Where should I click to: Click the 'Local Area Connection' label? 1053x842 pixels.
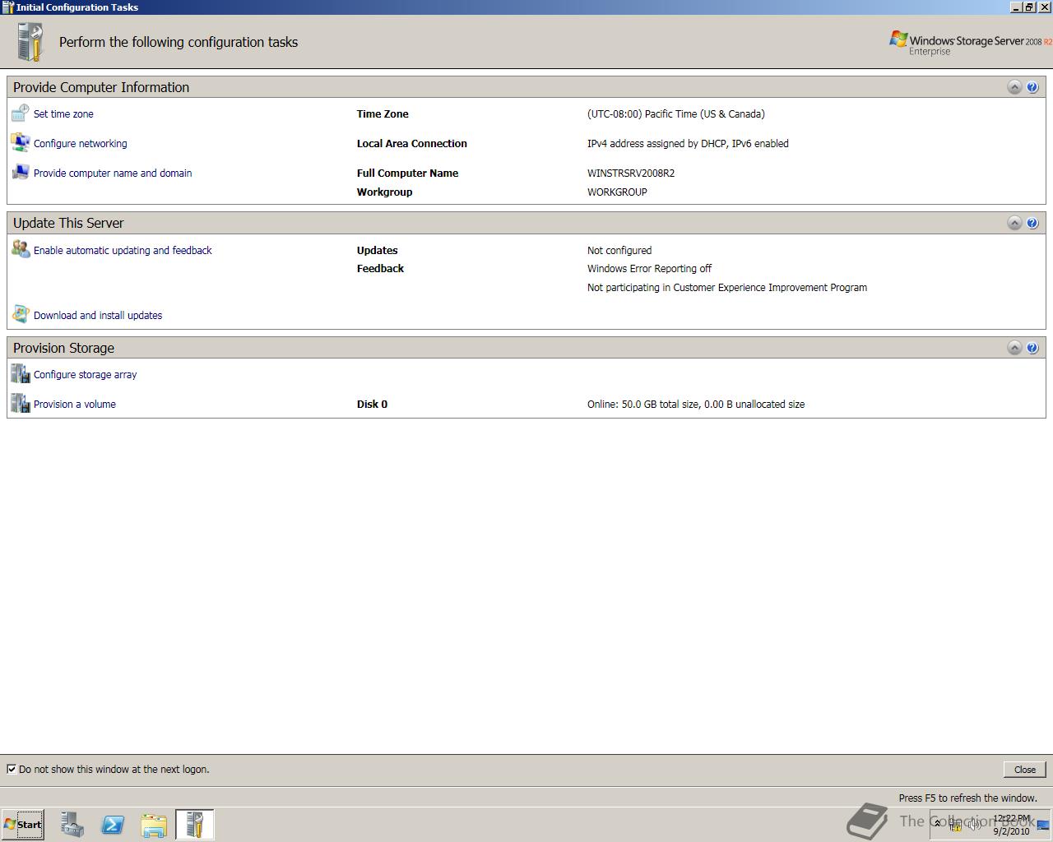(x=412, y=144)
